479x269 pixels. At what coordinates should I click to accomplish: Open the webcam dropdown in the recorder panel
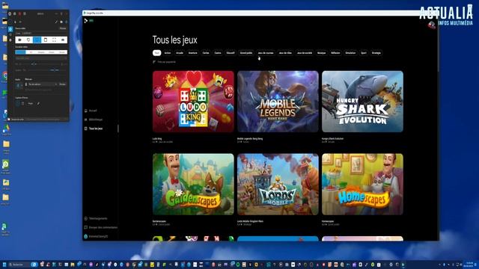(41, 84)
